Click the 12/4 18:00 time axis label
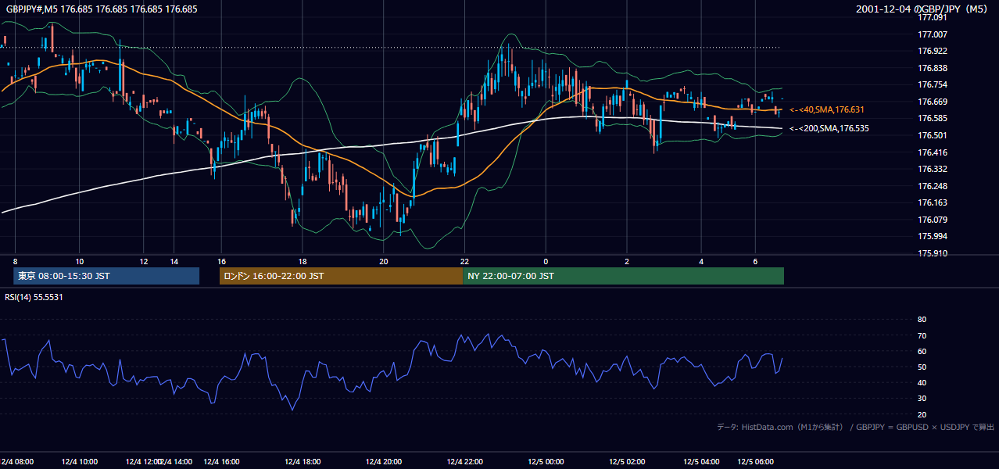The height and width of the screenshot is (469, 999). [x=303, y=462]
